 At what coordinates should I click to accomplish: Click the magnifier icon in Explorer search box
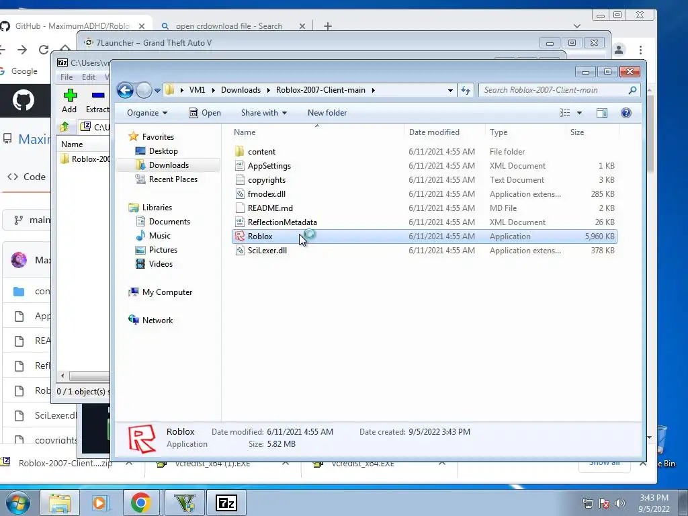632,90
